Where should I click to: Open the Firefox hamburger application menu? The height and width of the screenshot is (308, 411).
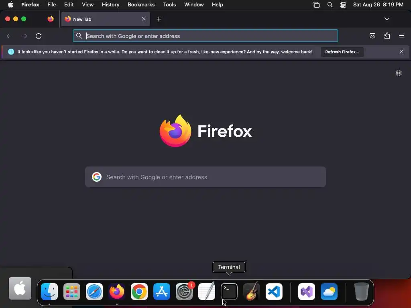click(401, 36)
